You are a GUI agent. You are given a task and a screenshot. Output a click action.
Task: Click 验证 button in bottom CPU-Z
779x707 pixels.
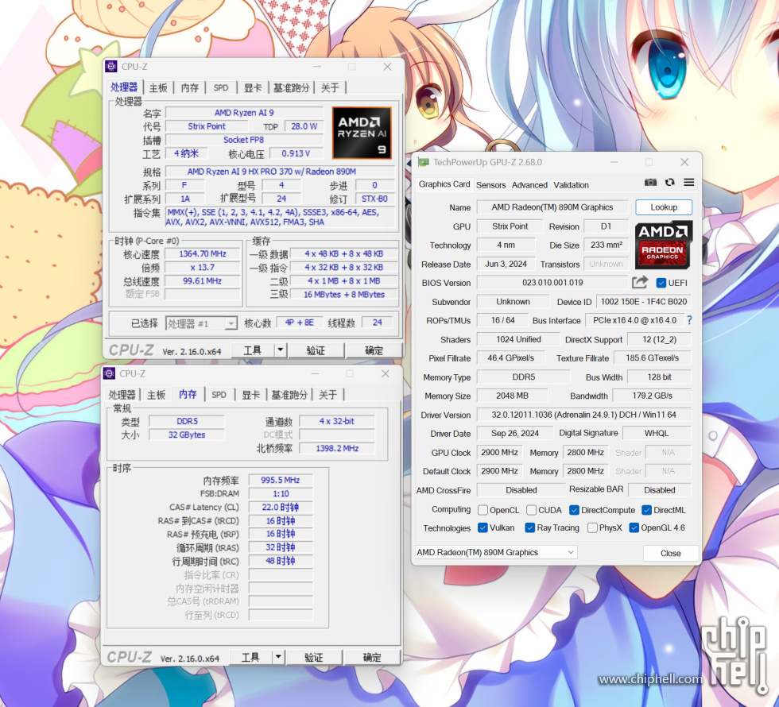(x=313, y=657)
